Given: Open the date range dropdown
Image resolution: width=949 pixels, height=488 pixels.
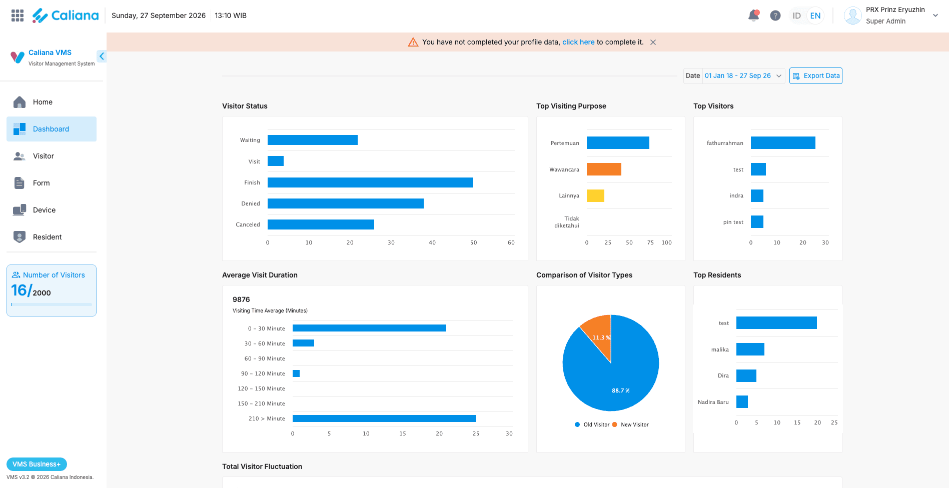Looking at the screenshot, I should click(734, 76).
